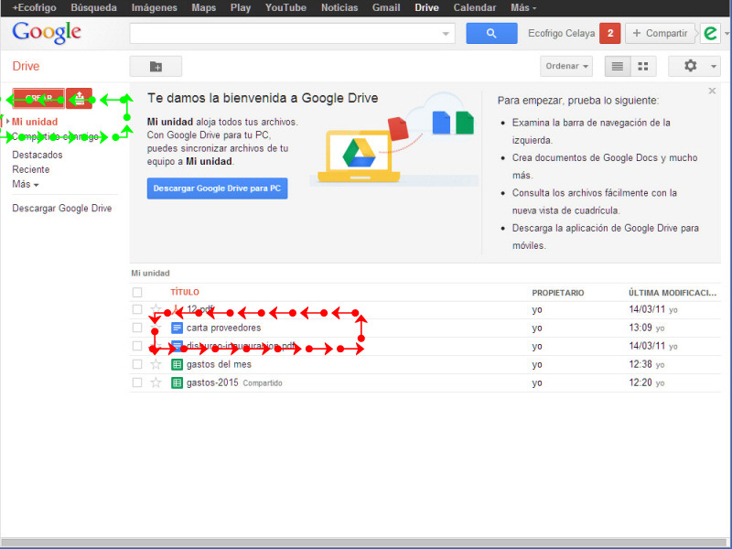Click the Mi unidad breadcrumb label

coord(150,273)
